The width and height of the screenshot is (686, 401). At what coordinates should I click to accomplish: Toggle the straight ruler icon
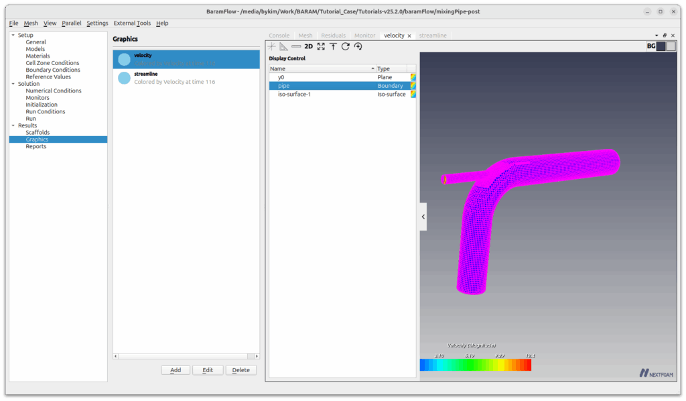click(x=296, y=46)
